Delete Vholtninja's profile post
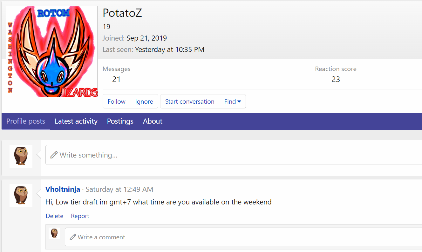The image size is (422, 252). [x=54, y=216]
